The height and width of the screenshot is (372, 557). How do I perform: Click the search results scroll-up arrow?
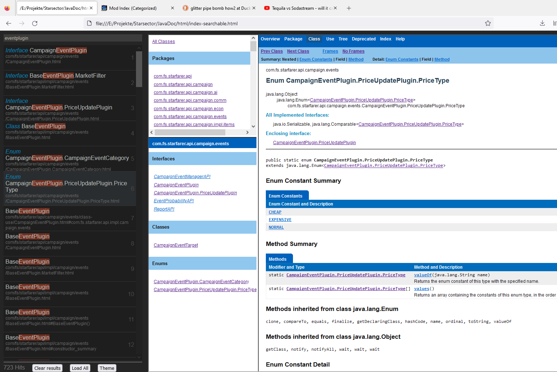[x=139, y=48]
